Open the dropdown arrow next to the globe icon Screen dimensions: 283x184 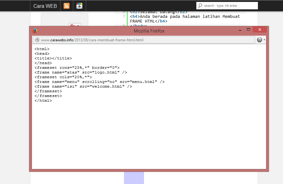[264, 40]
